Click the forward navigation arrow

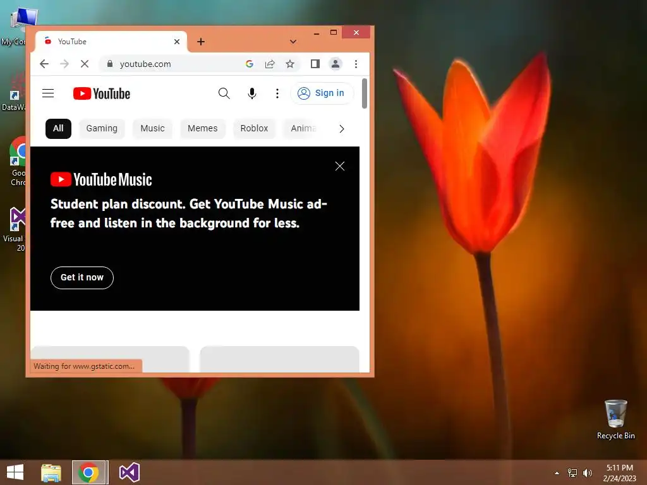click(64, 64)
